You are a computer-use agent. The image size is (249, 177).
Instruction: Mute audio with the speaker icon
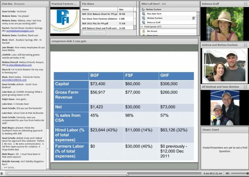pos(227,174)
